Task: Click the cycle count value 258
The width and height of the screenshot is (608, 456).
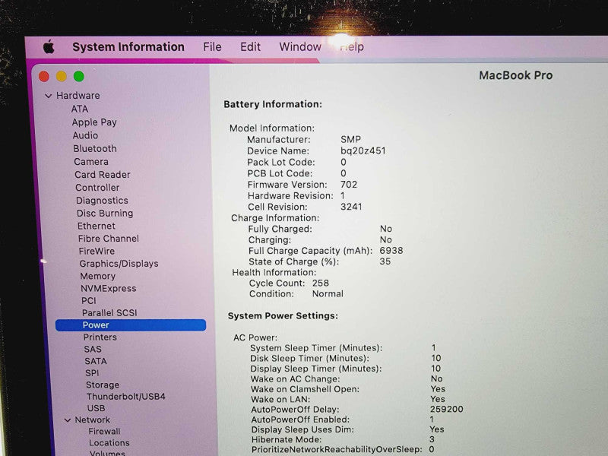Action: point(321,283)
